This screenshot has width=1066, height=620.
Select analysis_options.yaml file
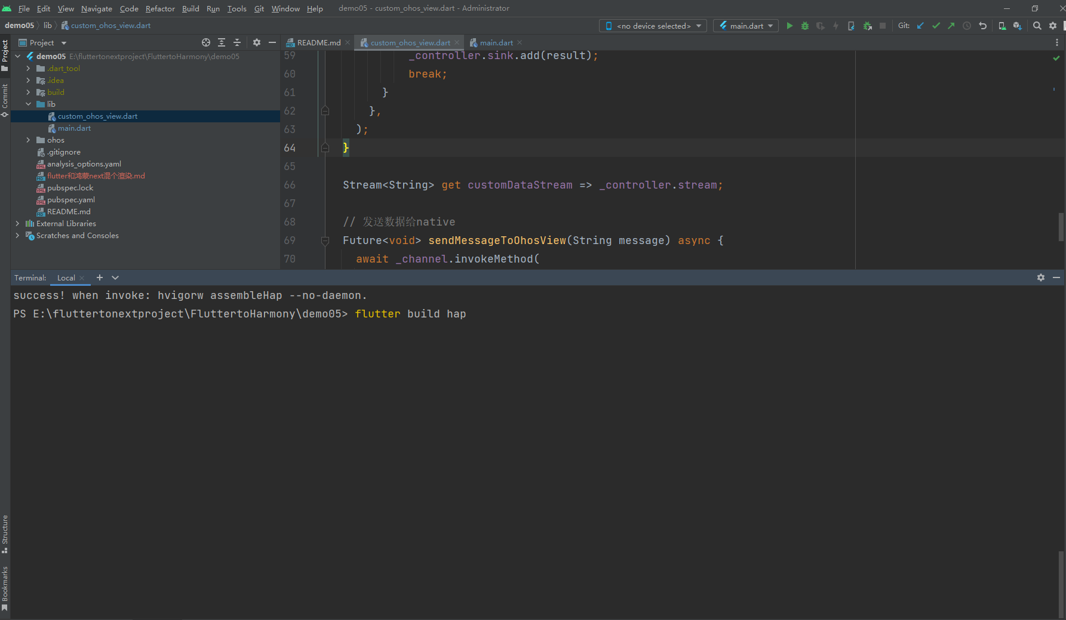[84, 164]
